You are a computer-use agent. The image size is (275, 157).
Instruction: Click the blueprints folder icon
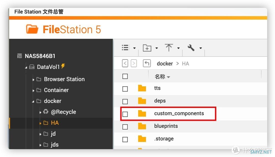pyautogui.click(x=142, y=126)
